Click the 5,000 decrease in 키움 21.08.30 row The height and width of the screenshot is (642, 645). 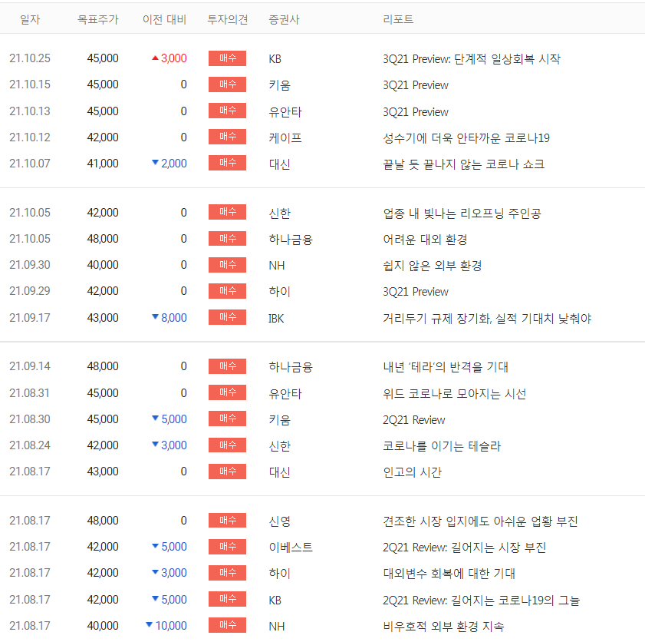click(x=169, y=419)
